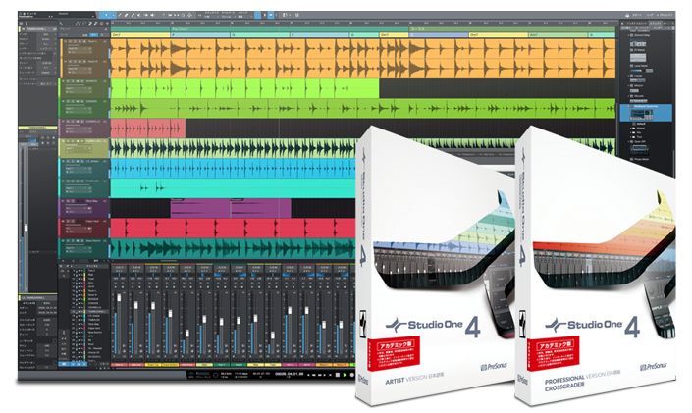692x413 pixels.
Task: Switch to the ループ browser tab
Action: 667,24
